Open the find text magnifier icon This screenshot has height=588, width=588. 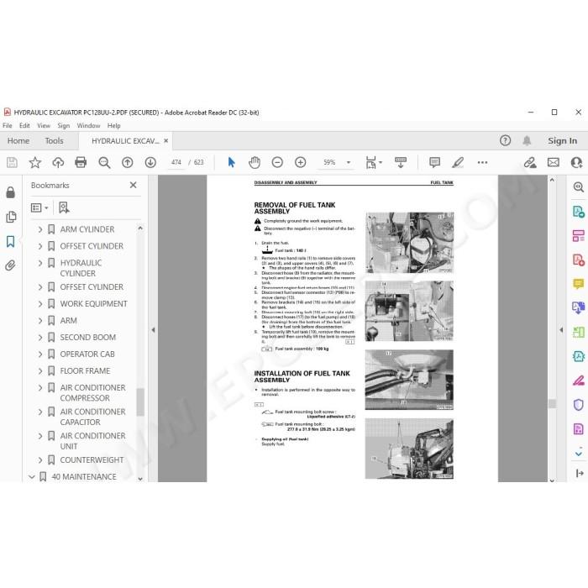[104, 162]
